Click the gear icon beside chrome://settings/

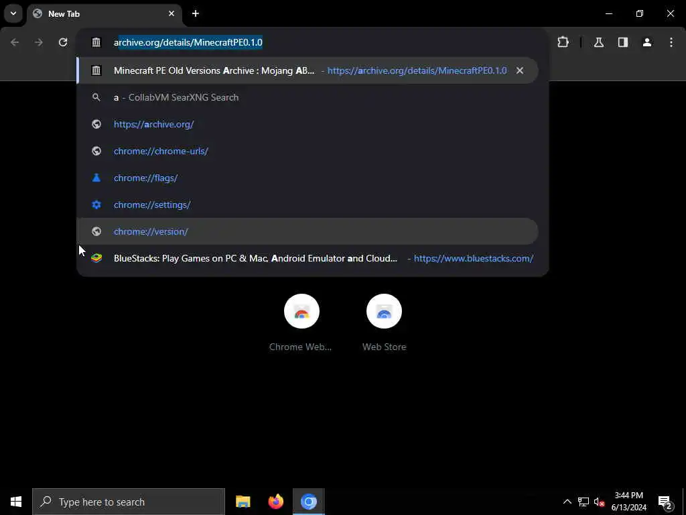(x=96, y=205)
